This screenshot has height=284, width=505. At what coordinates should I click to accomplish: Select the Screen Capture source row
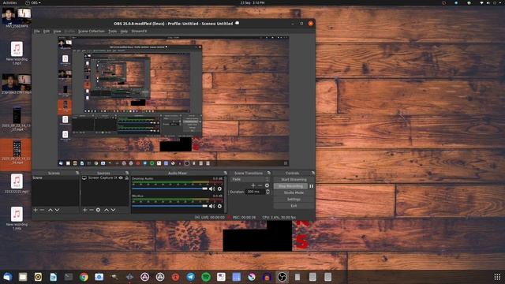pyautogui.click(x=105, y=177)
